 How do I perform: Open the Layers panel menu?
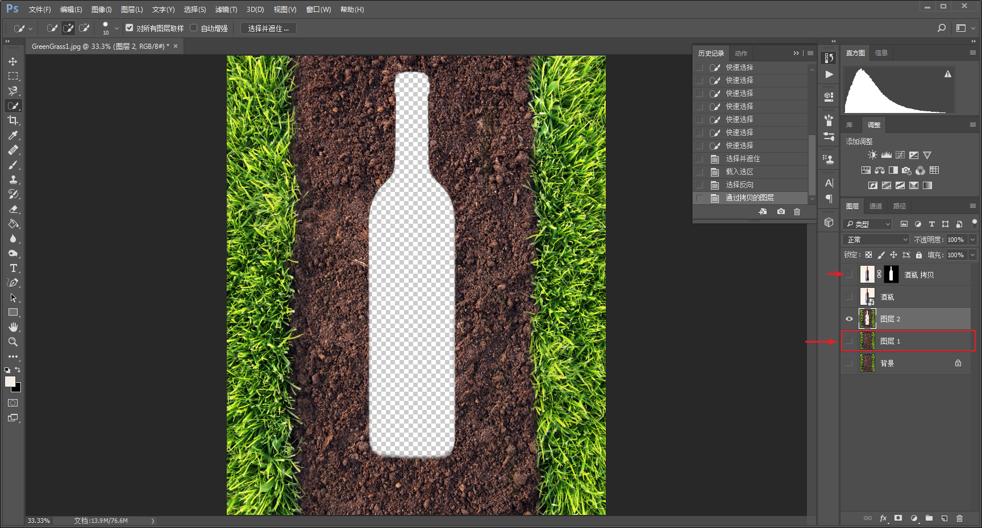(x=973, y=206)
